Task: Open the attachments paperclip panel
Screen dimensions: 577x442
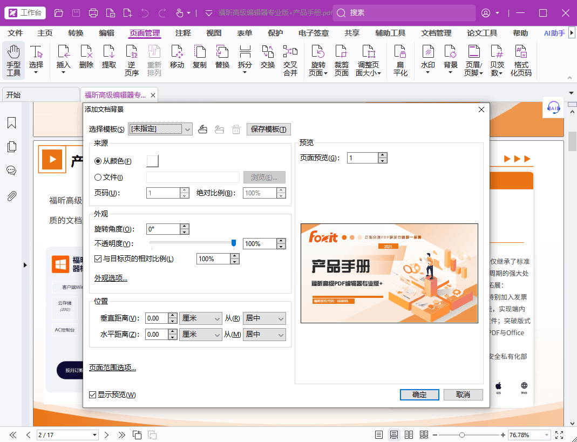Action: coord(12,196)
